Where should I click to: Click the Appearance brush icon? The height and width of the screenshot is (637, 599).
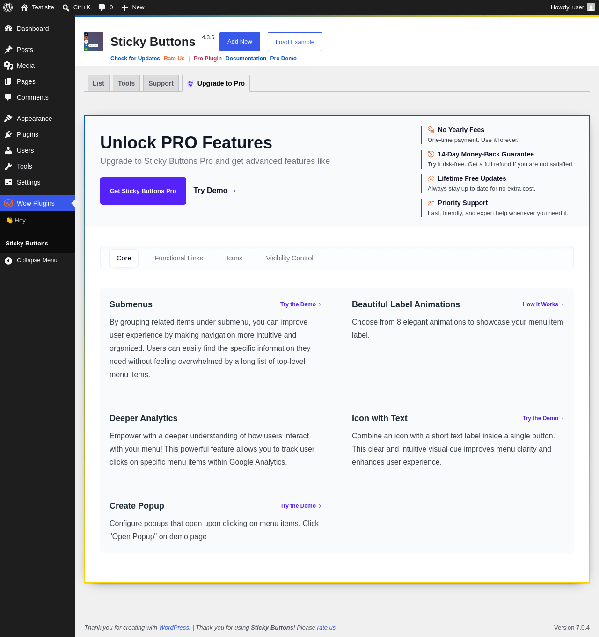pos(8,119)
